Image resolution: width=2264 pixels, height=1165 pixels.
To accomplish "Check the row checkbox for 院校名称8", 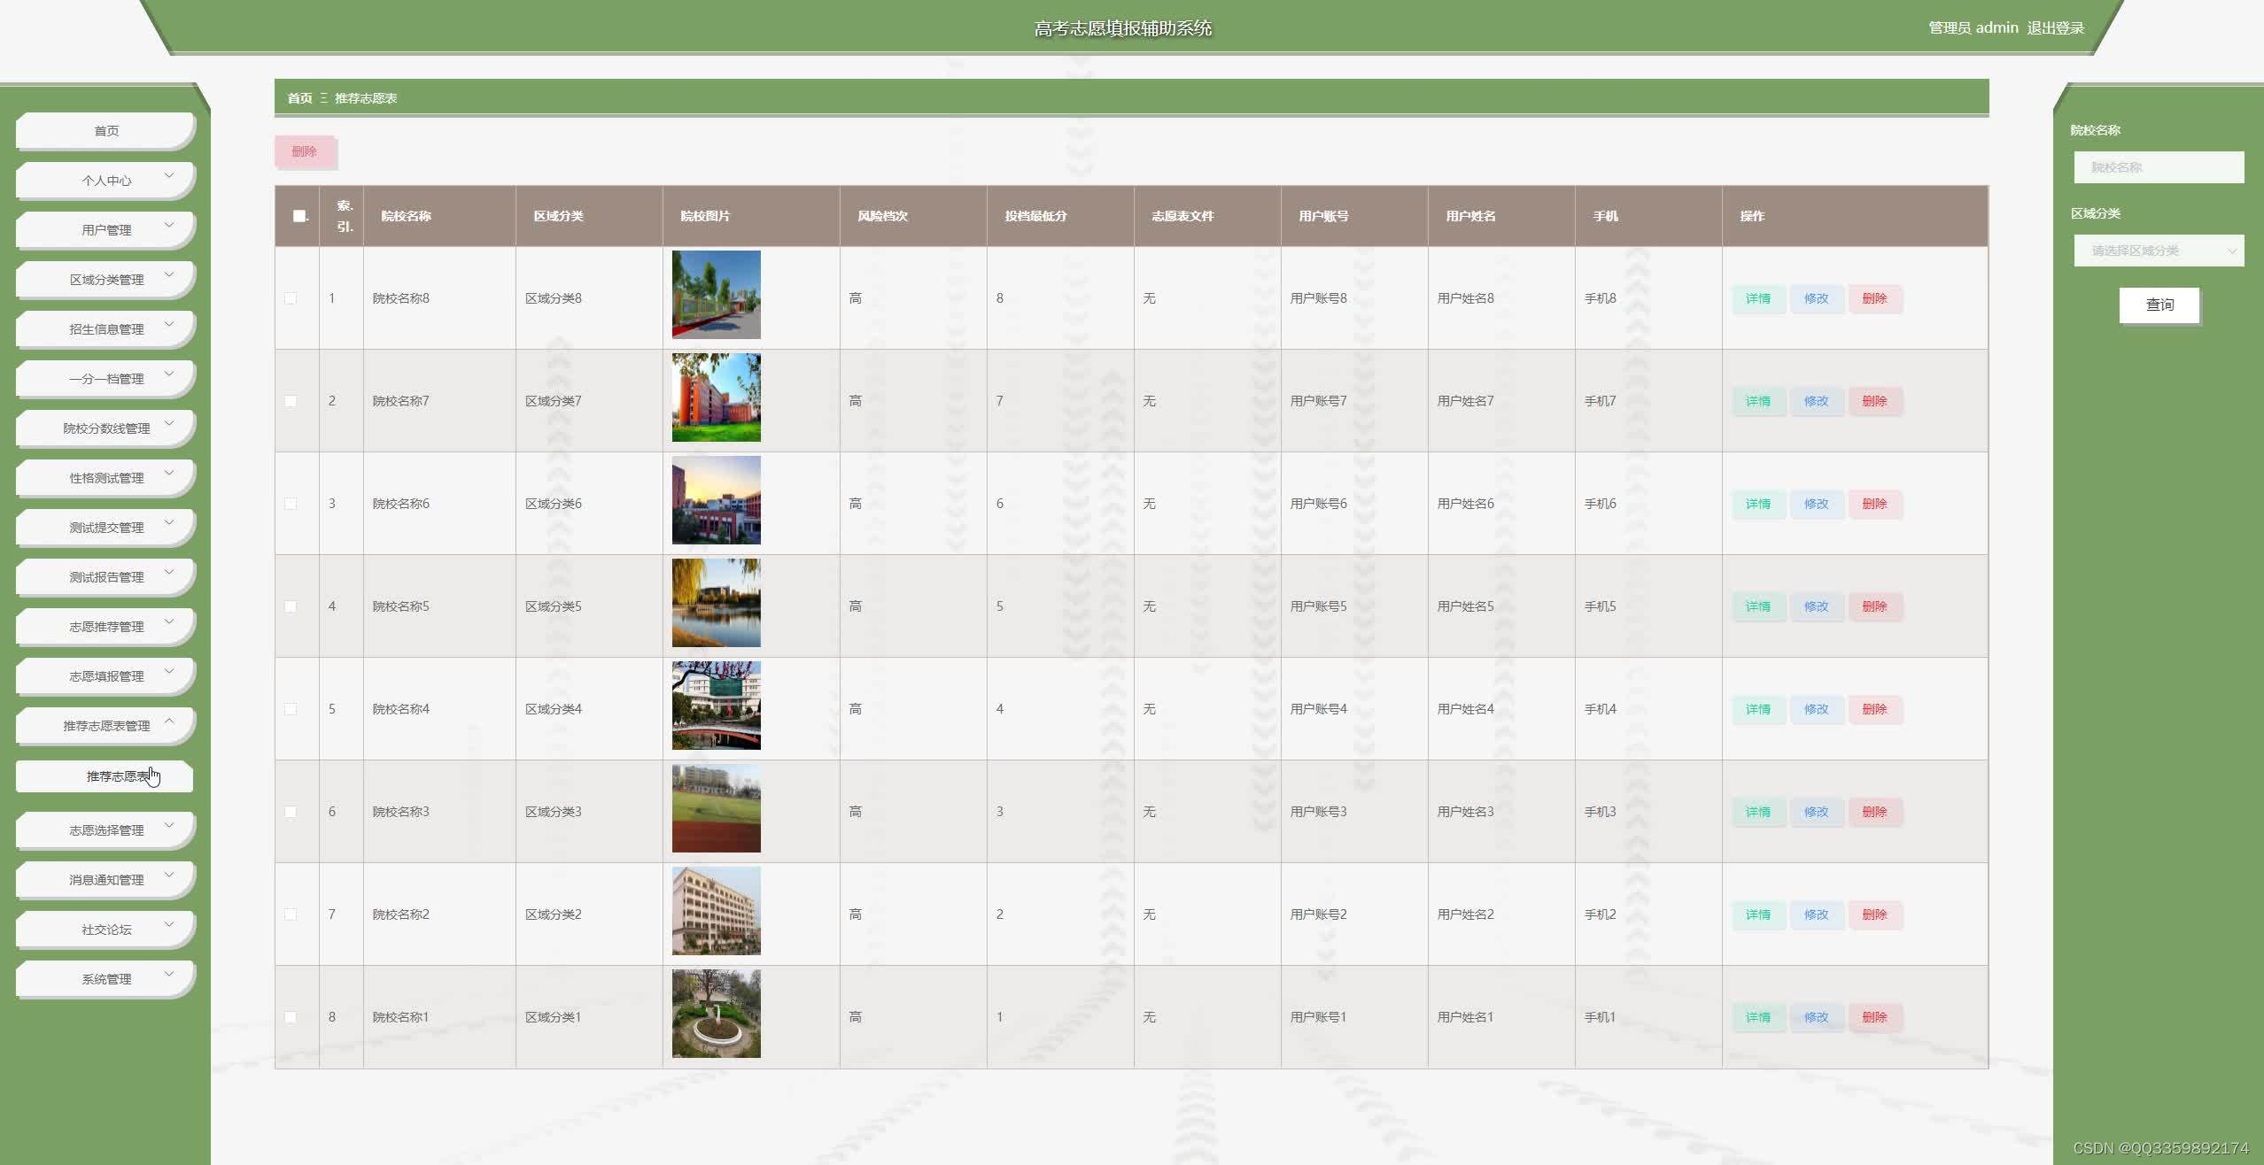I will [291, 298].
